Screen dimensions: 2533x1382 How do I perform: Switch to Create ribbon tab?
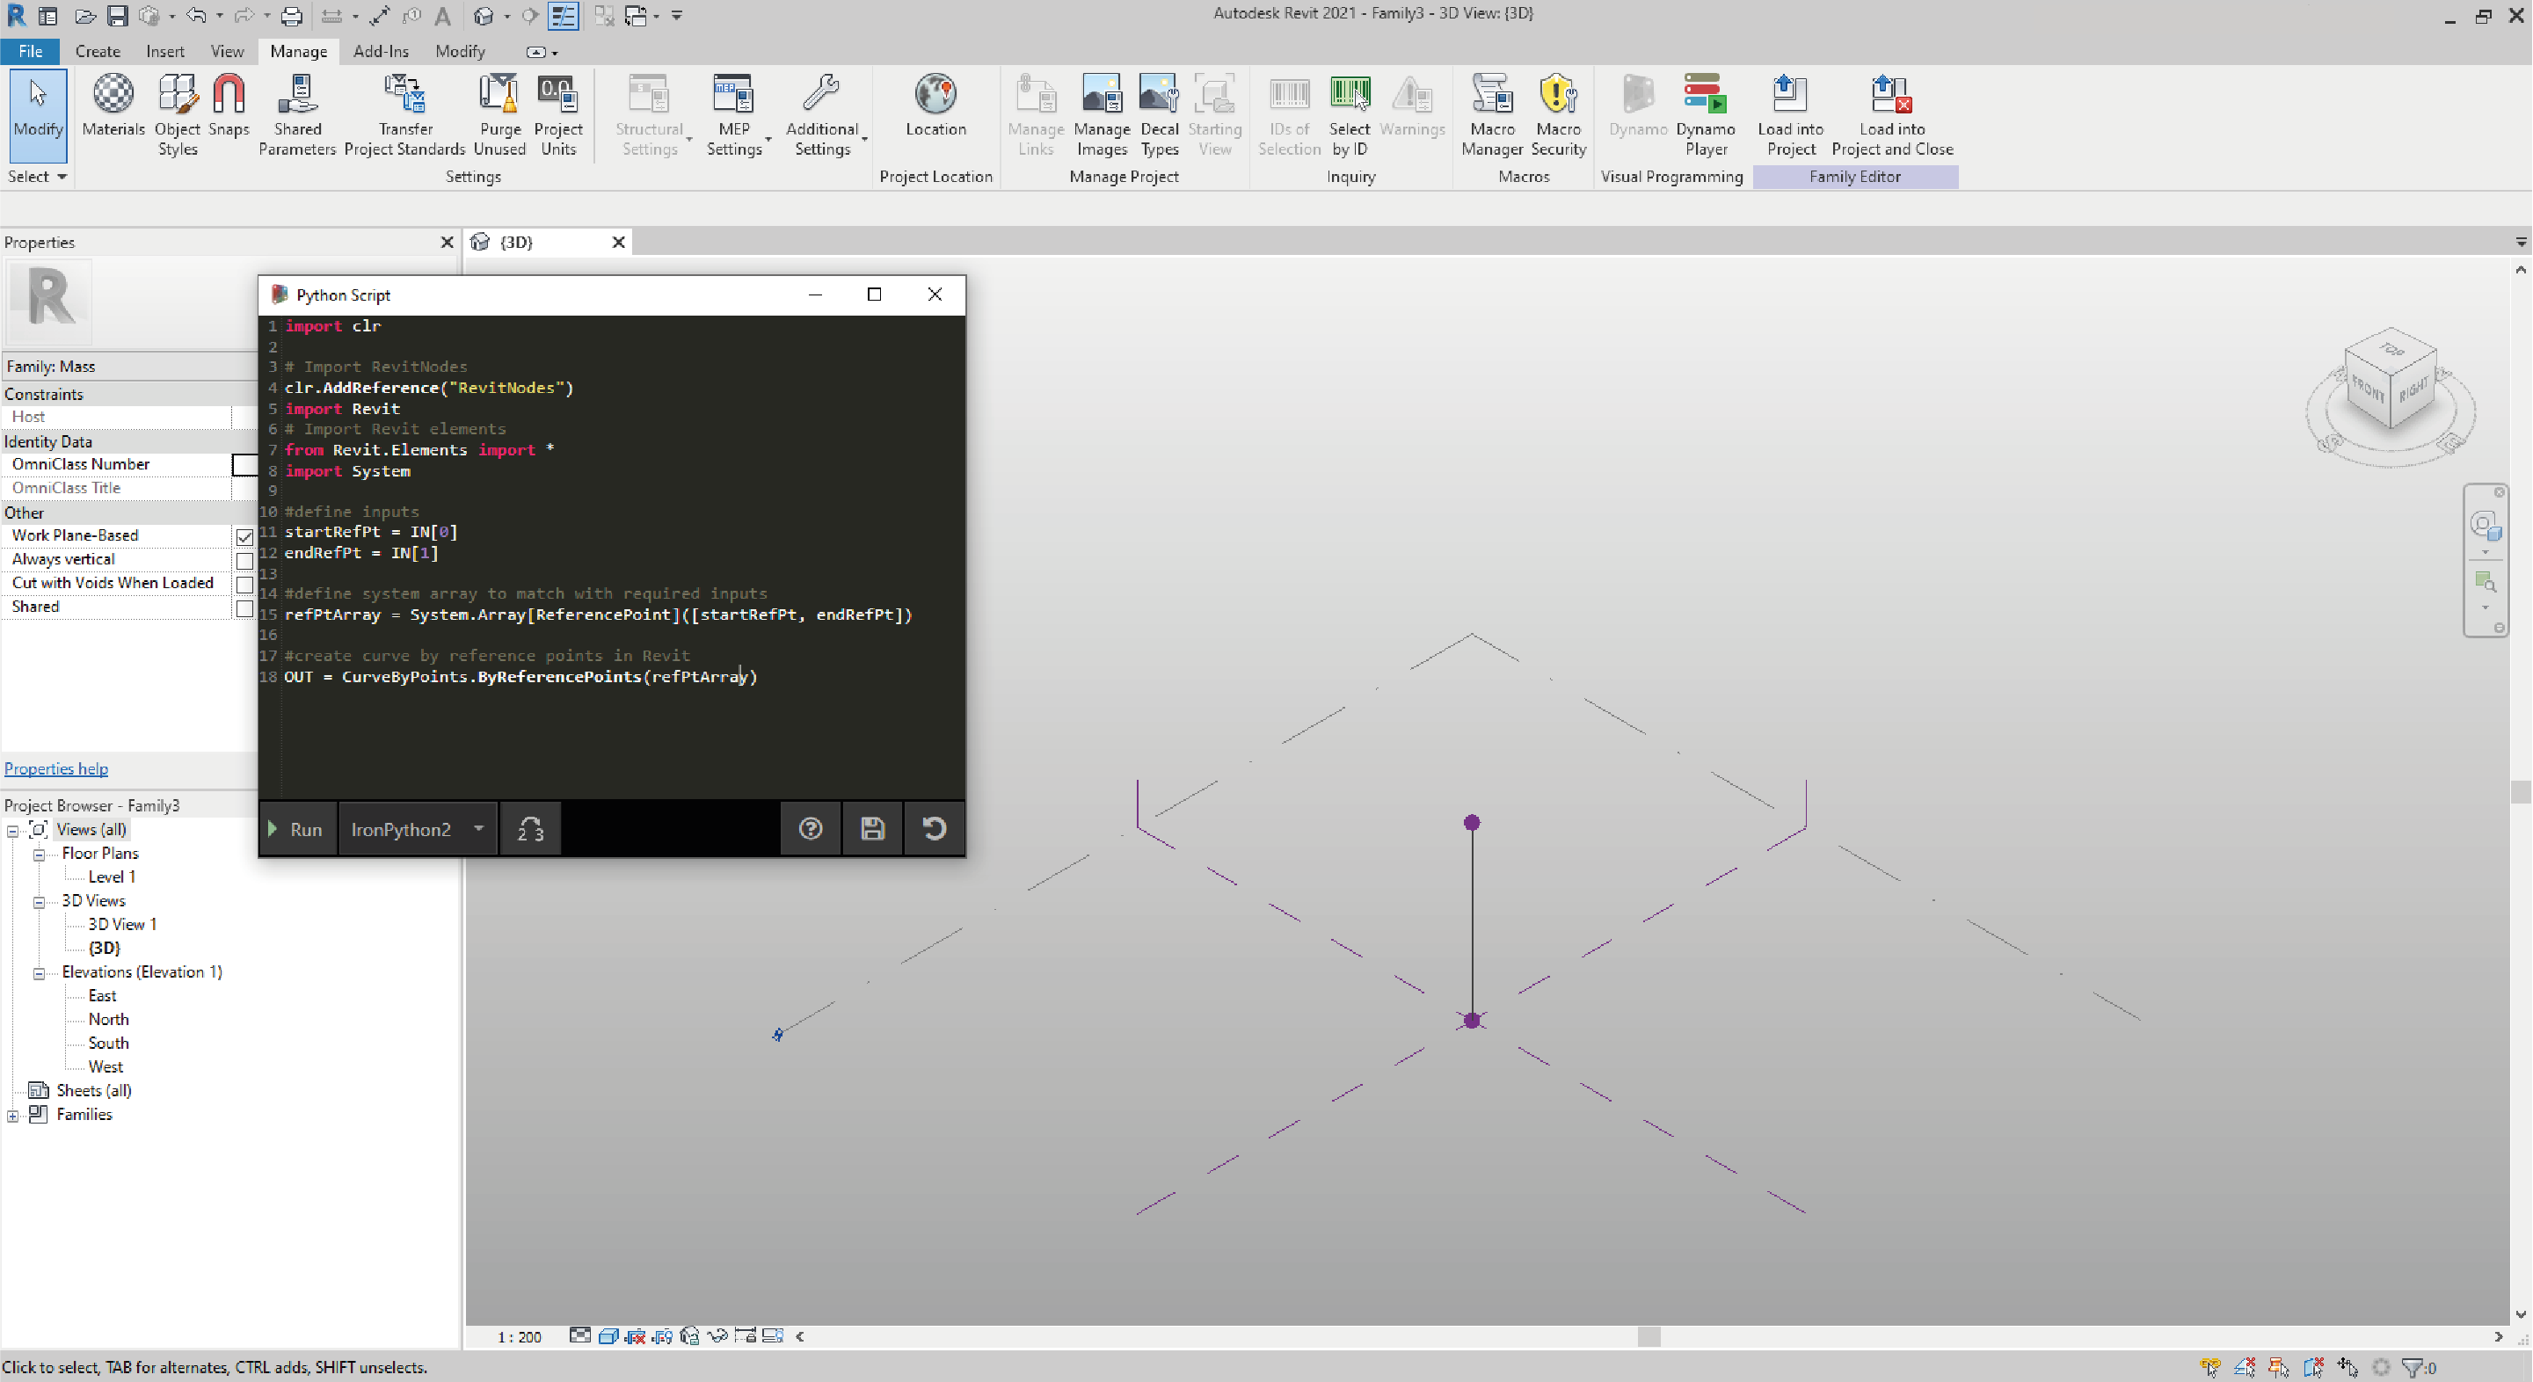(x=97, y=51)
